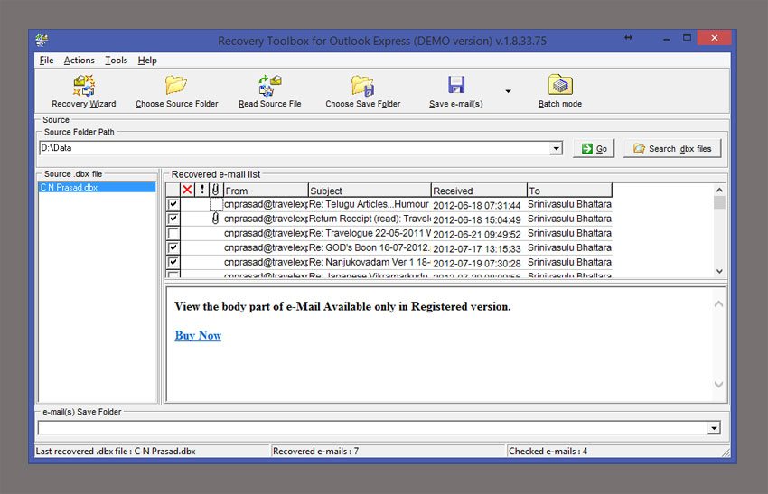Launch the Recovery Wizard toolbar icon
This screenshot has height=494, width=768.
pyautogui.click(x=84, y=85)
